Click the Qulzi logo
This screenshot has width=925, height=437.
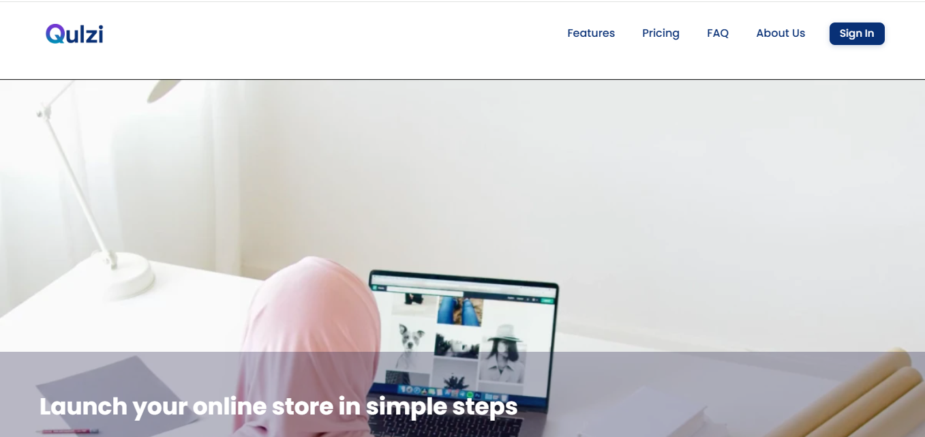(74, 33)
